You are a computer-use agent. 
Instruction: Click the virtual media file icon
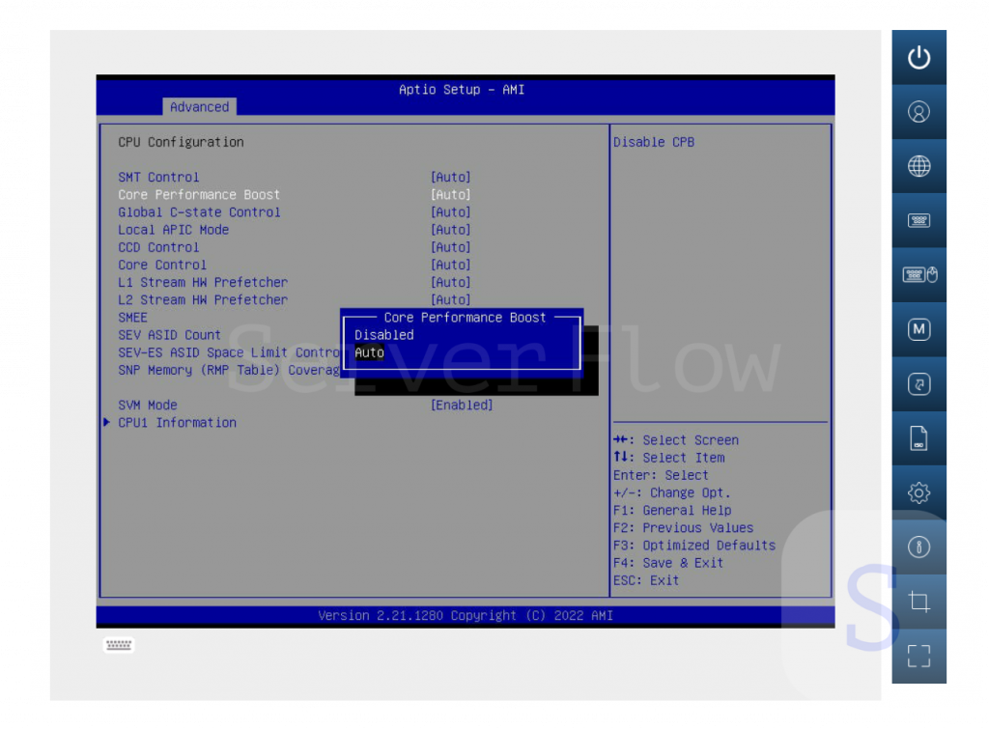918,438
